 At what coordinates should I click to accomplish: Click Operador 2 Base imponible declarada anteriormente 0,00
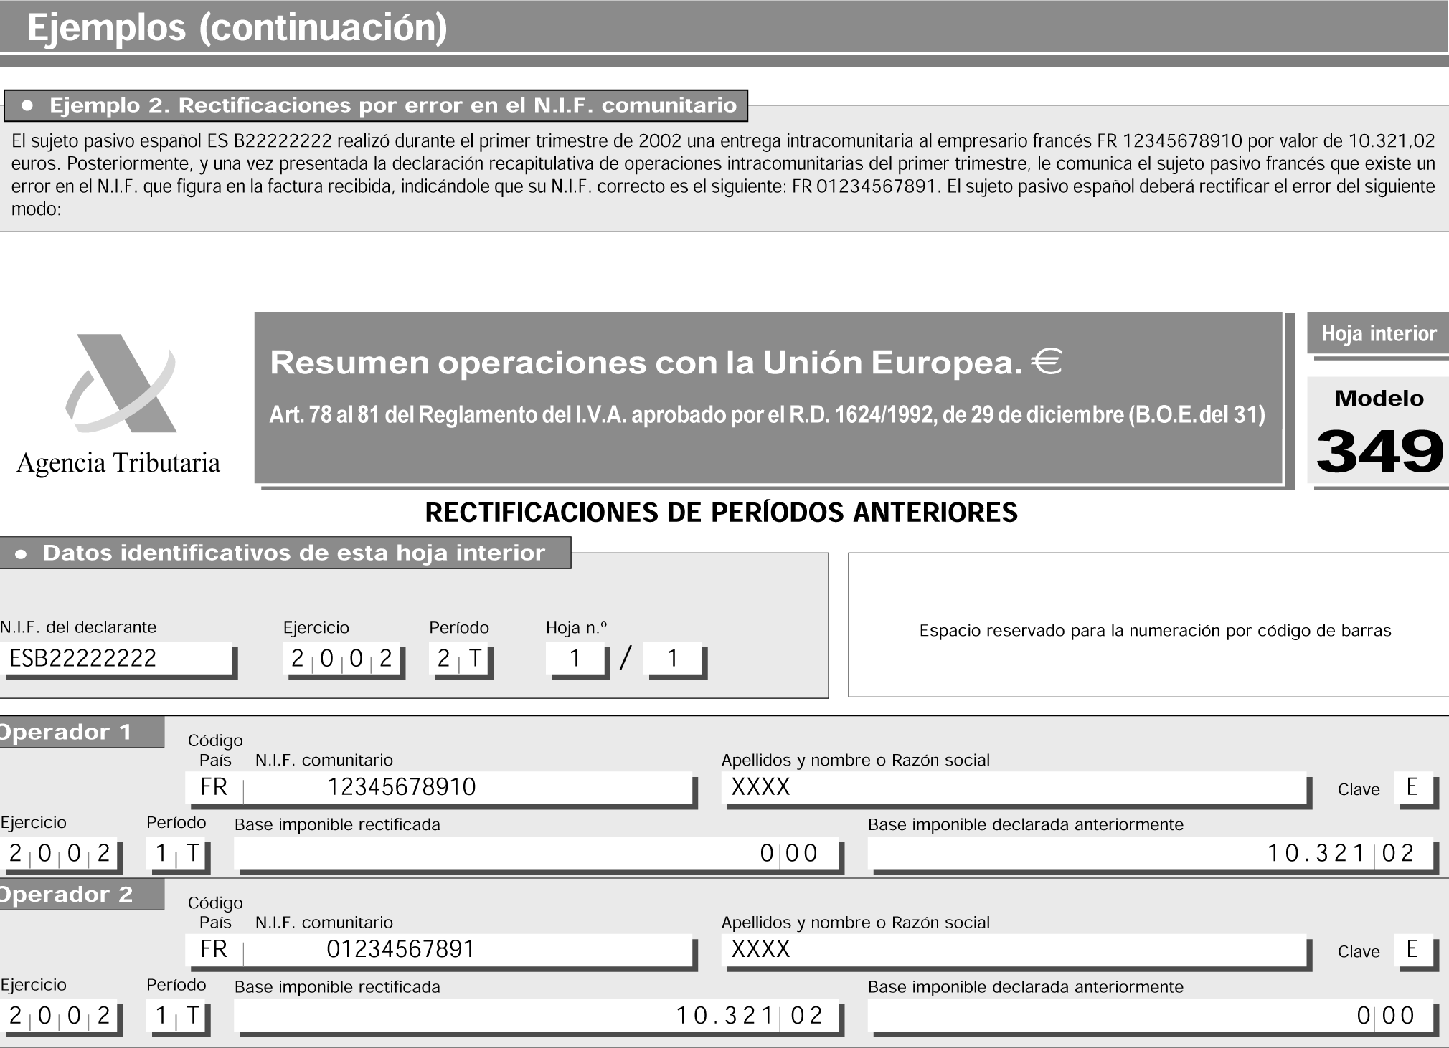coord(1151,1016)
